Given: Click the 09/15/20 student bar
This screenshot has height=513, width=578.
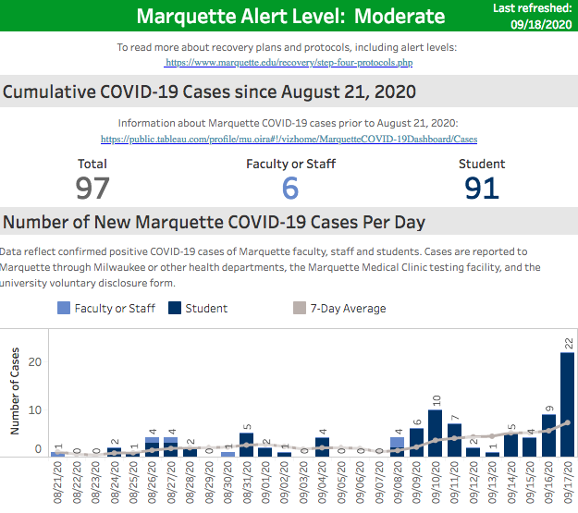Looking at the screenshot, I should tap(530, 447).
